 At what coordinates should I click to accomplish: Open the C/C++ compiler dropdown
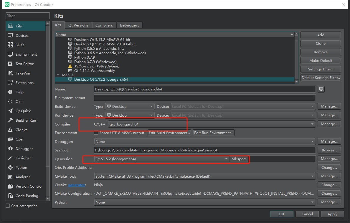pos(212,124)
